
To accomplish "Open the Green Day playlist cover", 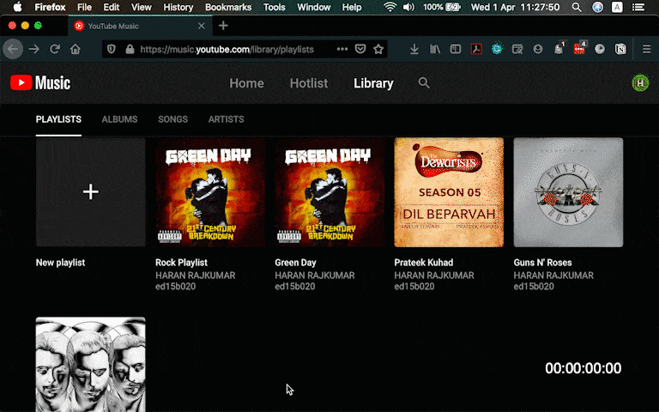I will tap(329, 192).
